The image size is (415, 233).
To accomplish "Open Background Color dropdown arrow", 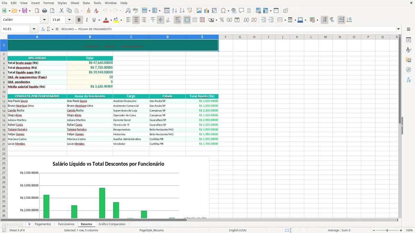I will pyautogui.click(x=121, y=20).
